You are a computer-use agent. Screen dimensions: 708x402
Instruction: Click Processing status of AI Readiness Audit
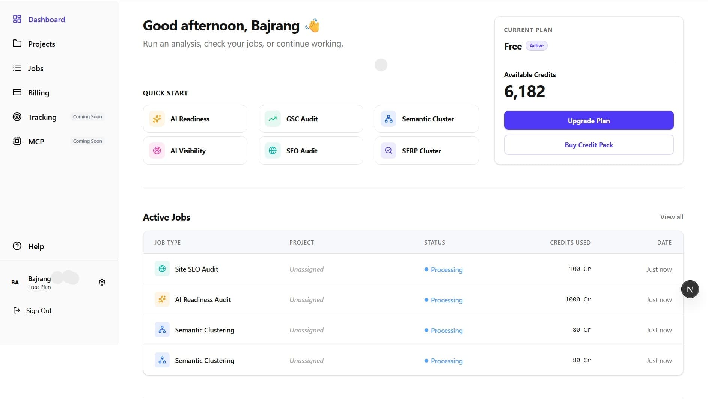coord(444,300)
